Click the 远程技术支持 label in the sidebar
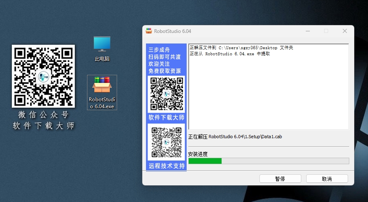 [x=167, y=166]
